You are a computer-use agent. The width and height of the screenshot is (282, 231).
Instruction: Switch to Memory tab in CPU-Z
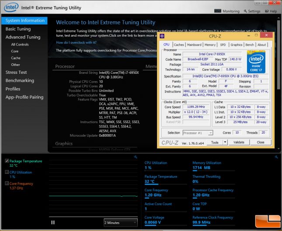pyautogui.click(x=210, y=45)
